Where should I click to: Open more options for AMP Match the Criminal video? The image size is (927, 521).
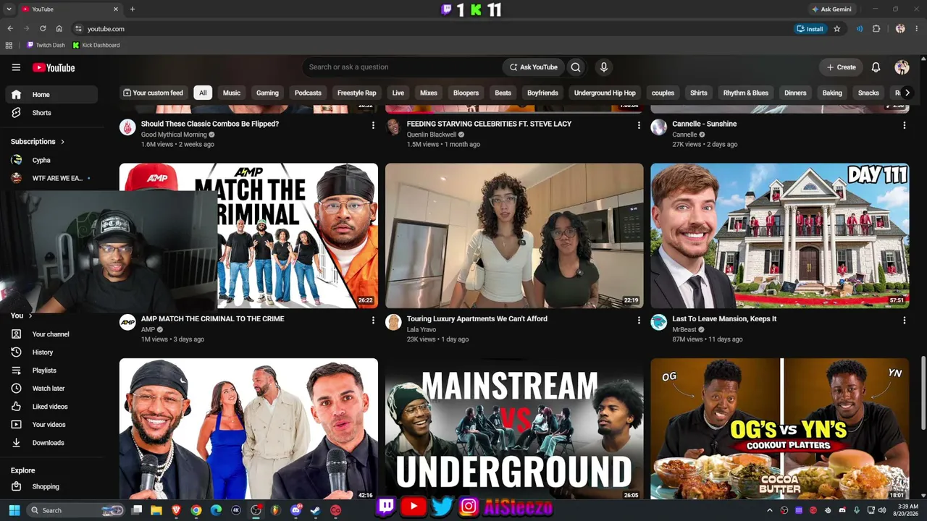[373, 320]
